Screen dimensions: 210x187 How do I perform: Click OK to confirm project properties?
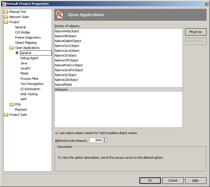click(150, 180)
